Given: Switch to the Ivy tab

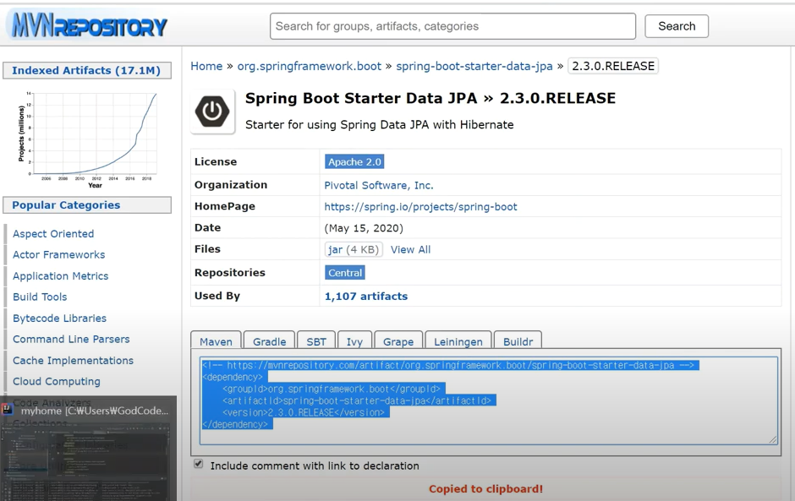Looking at the screenshot, I should 354,341.
